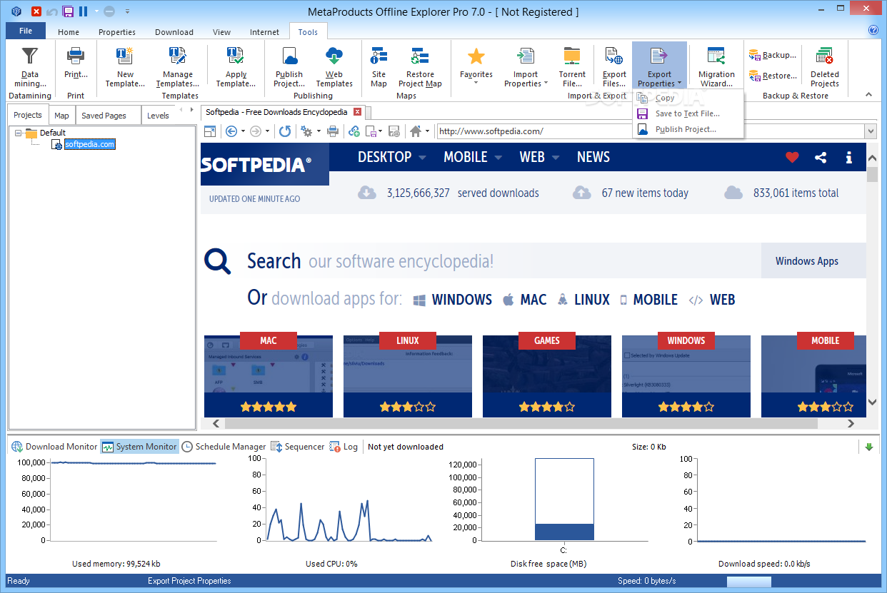
Task: Choose Copy from the Export Properties menu
Action: [x=688, y=98]
